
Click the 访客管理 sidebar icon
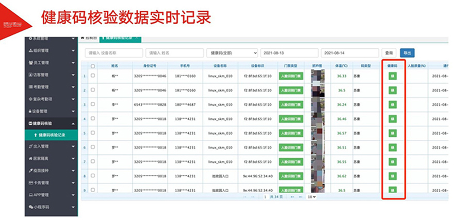30,75
